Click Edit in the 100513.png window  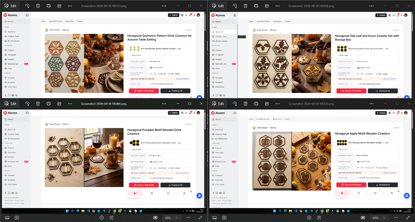[10, 6]
